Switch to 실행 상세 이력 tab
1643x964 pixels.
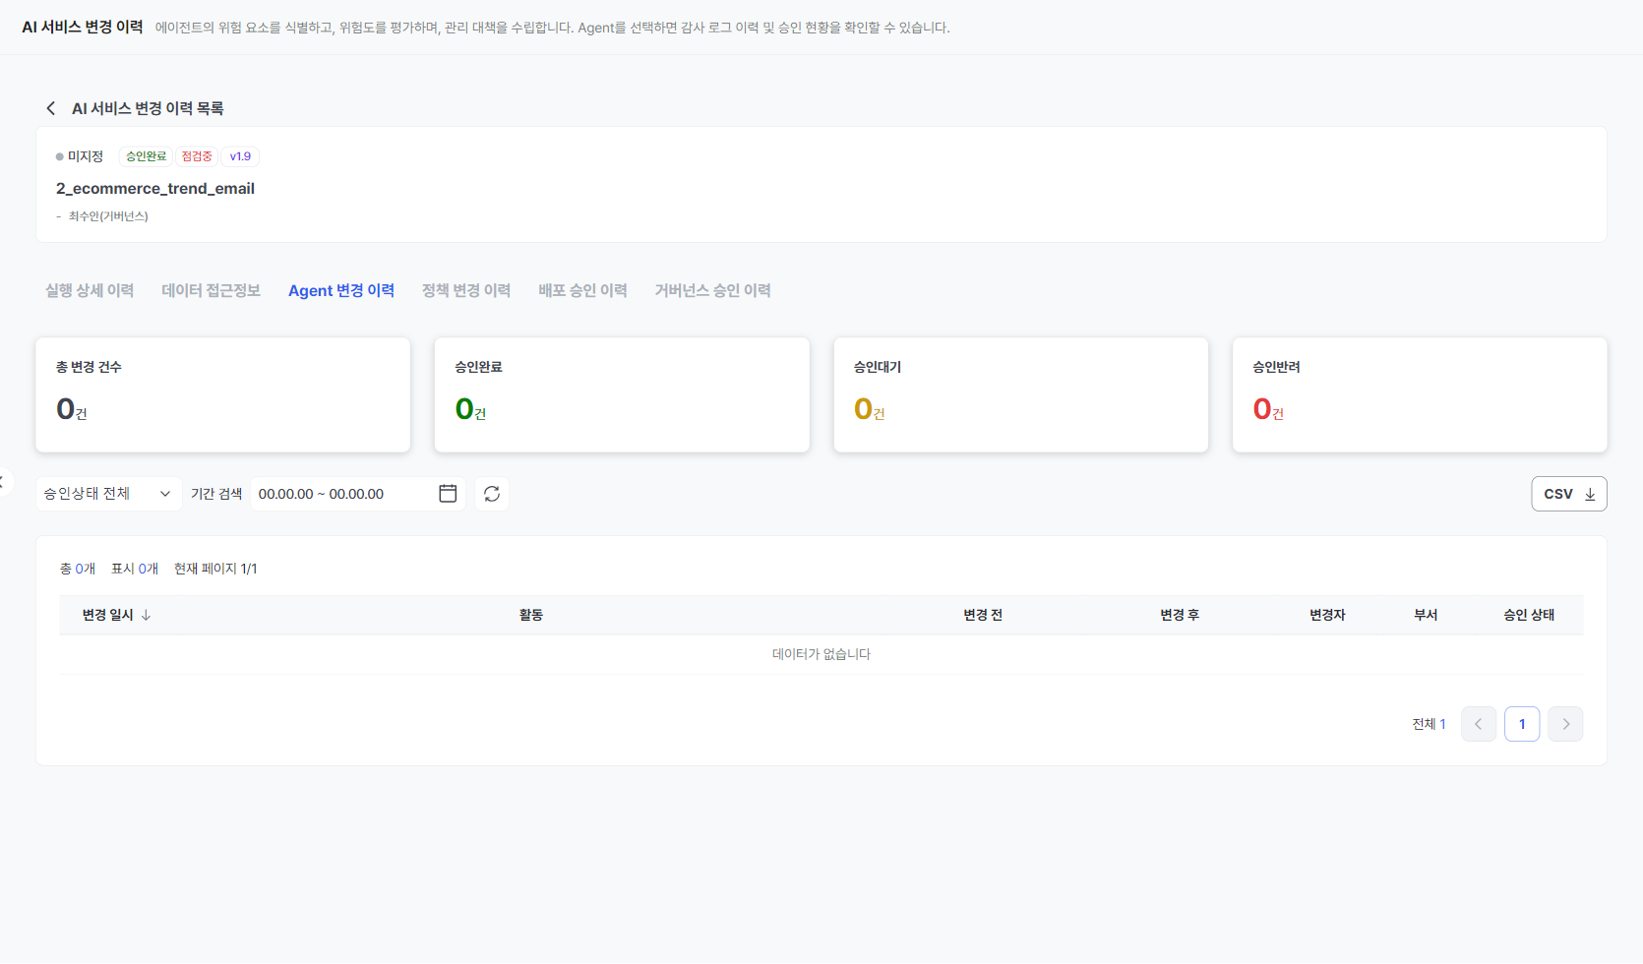coord(90,290)
